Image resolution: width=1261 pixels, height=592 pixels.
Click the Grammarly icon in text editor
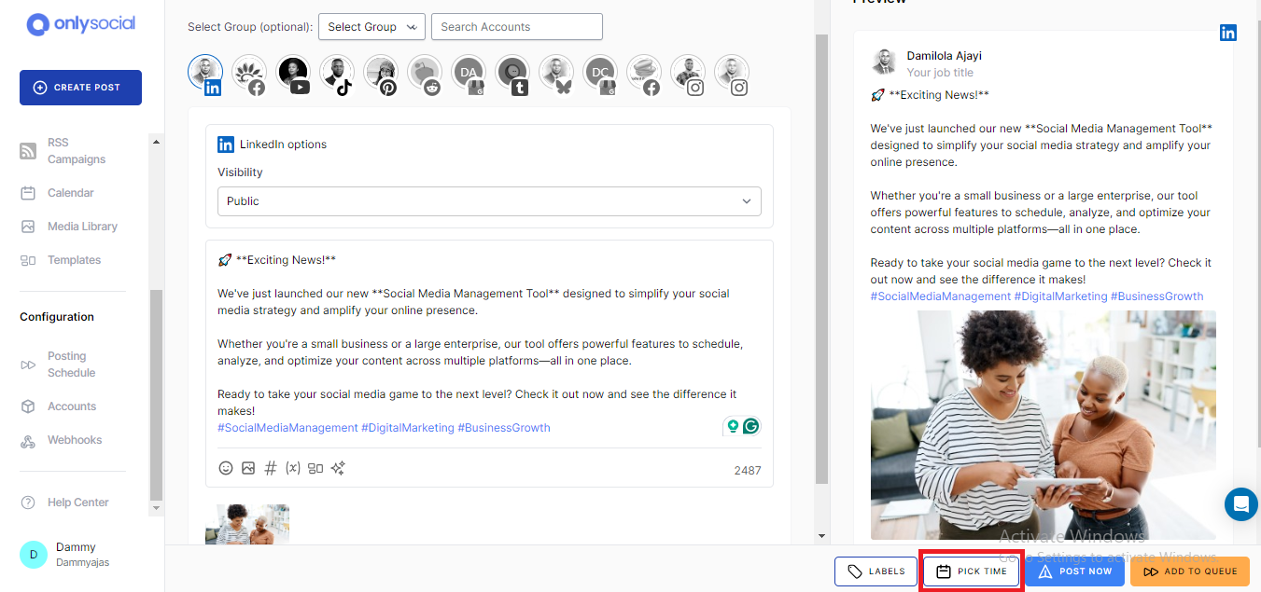click(750, 426)
